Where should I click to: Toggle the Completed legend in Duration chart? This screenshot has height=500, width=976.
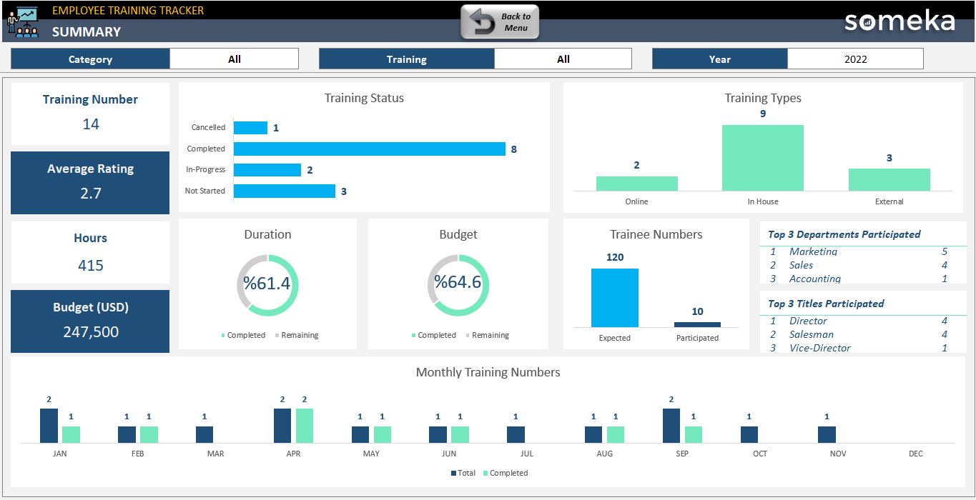tap(244, 335)
